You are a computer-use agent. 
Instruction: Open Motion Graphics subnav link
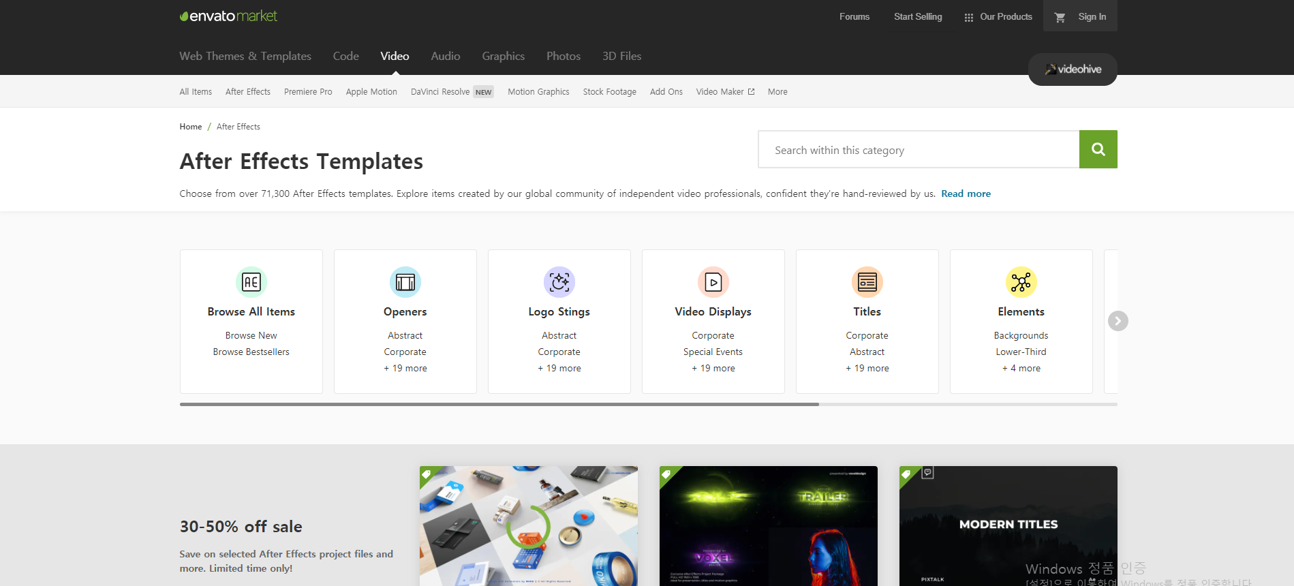538,92
